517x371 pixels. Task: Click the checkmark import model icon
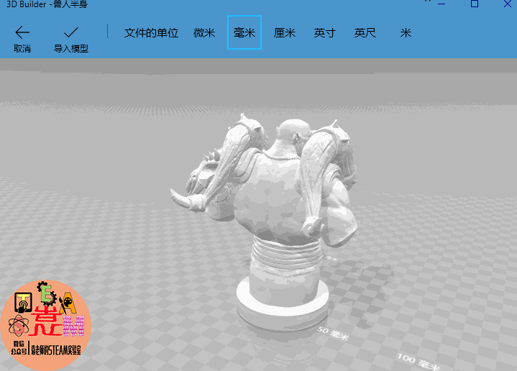click(71, 32)
